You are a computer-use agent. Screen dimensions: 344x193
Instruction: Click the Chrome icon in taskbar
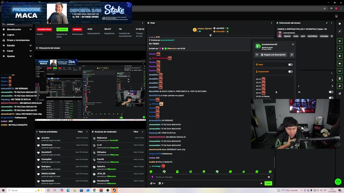(x=95, y=190)
